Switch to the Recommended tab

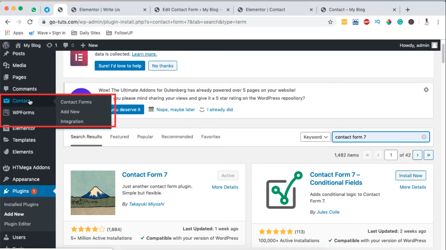(x=177, y=137)
